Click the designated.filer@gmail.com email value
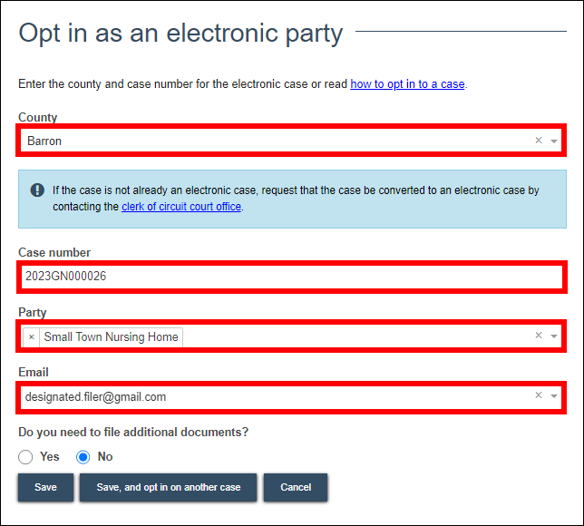584x526 pixels. pos(95,396)
